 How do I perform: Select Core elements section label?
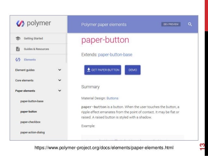click(x=24, y=80)
